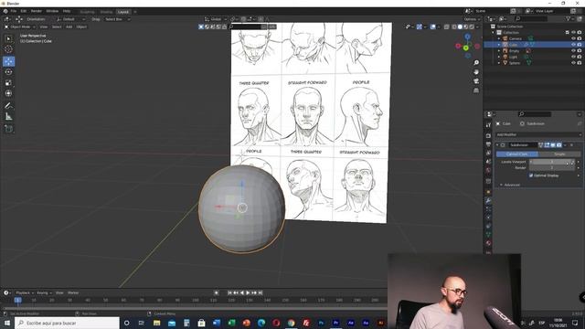Screen dimensions: 585x329
Task: Select solid viewport shading mode
Action: pos(460,27)
